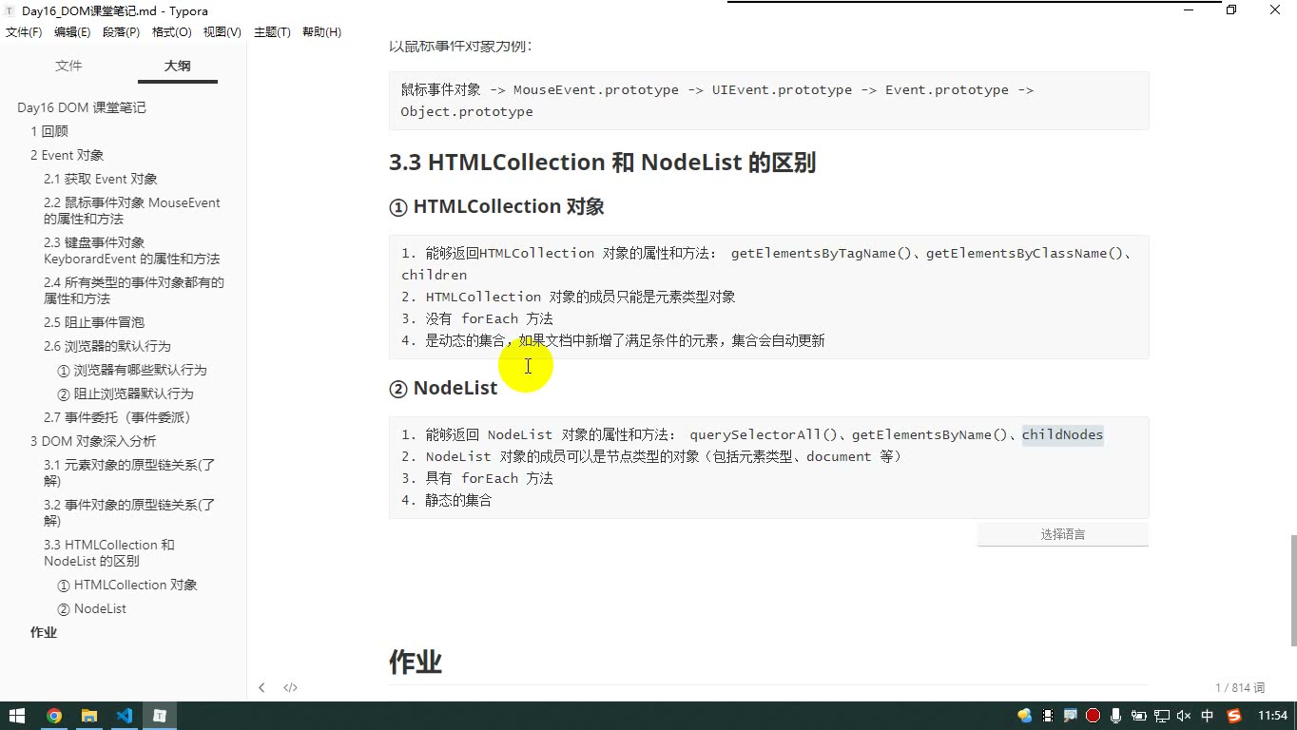
Task: Click the muted speaker volume icon
Action: [x=1184, y=716]
